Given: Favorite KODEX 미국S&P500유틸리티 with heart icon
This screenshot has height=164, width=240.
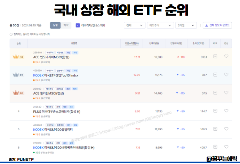Looking at the screenshot, I should pos(226,129).
